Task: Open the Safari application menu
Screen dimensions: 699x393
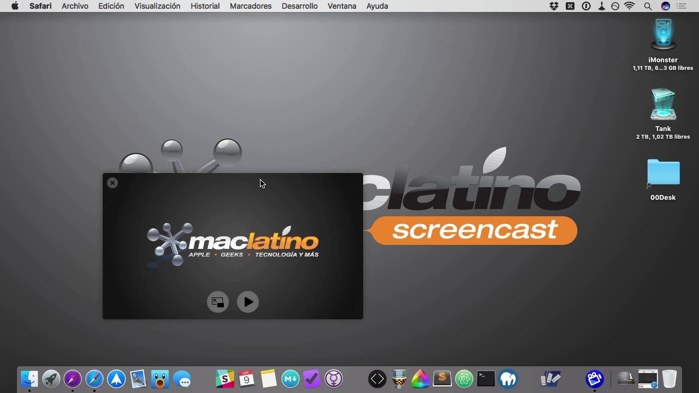Action: click(x=40, y=6)
